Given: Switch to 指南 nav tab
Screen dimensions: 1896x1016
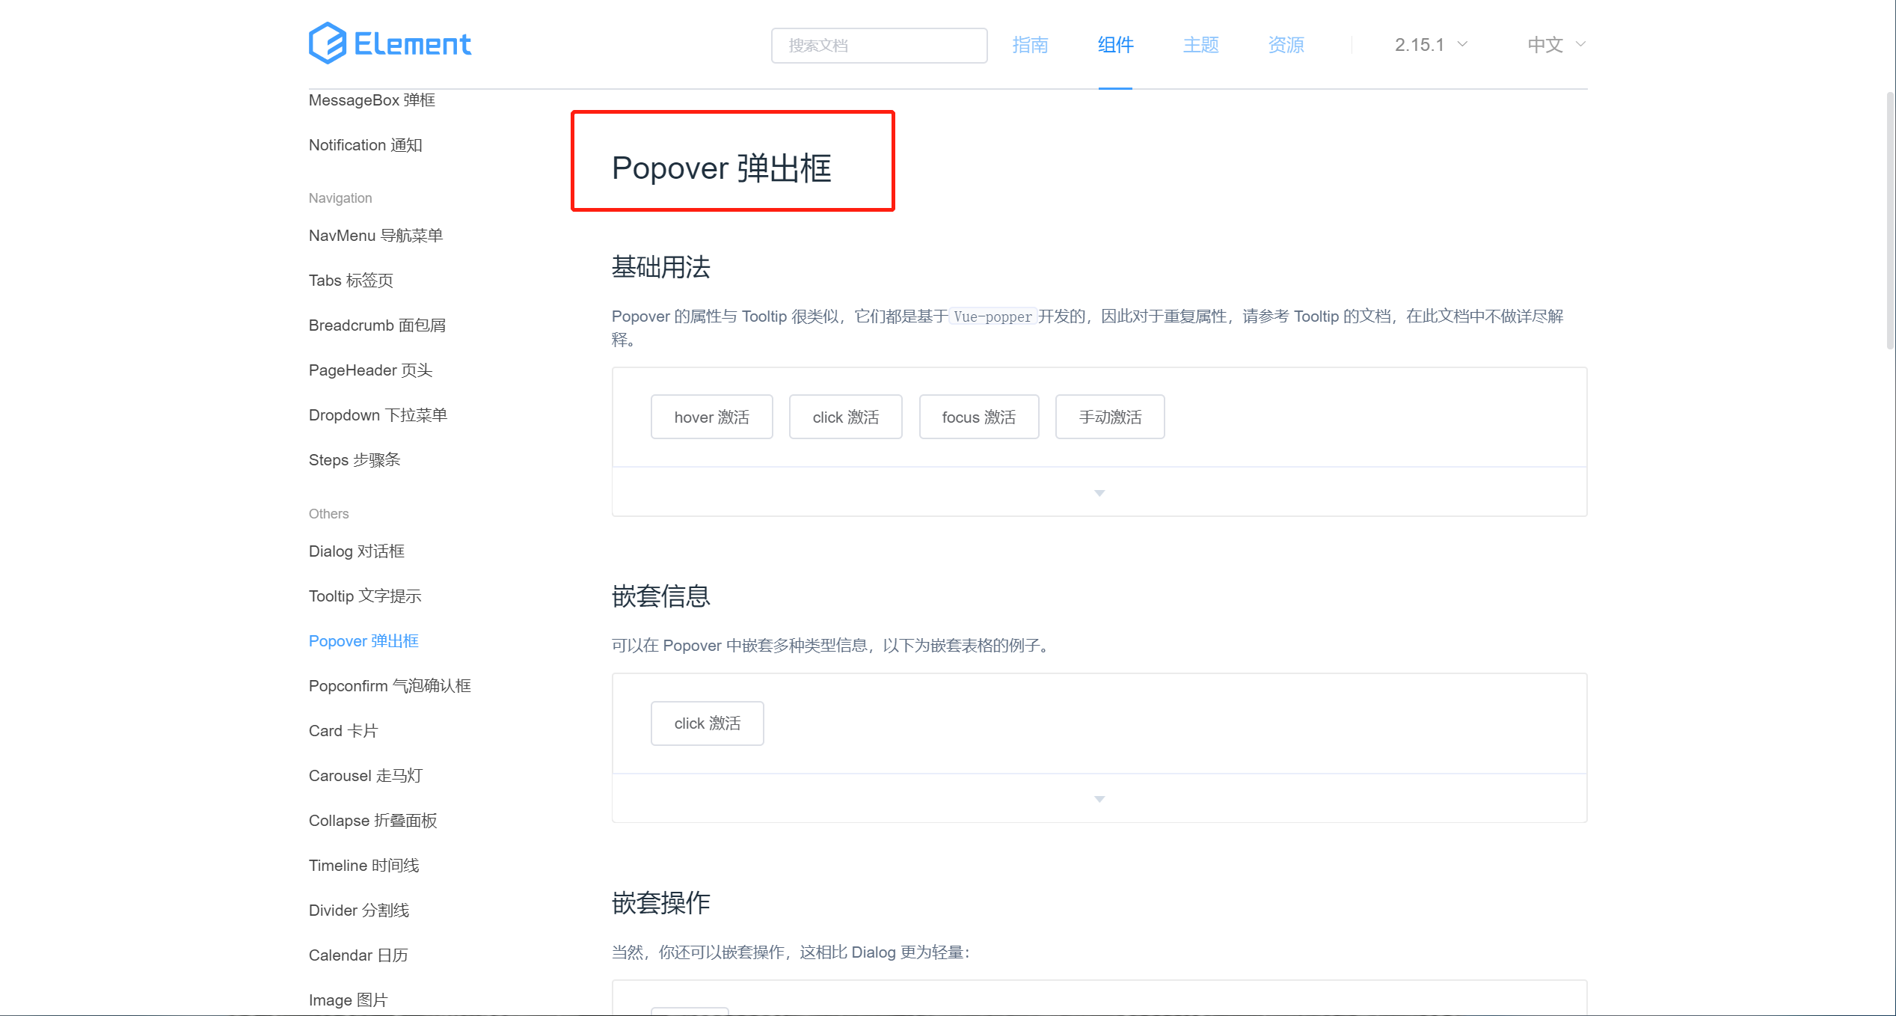Looking at the screenshot, I should [x=1030, y=45].
